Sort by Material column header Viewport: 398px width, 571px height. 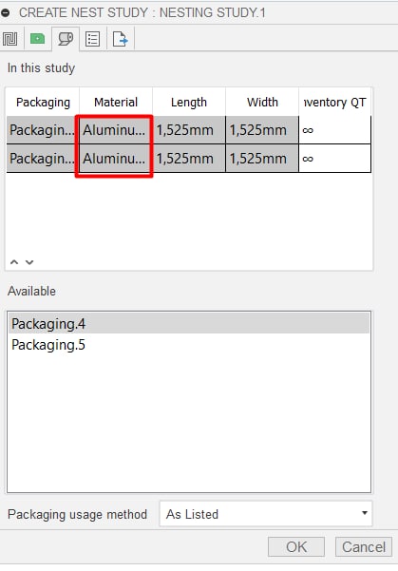click(116, 102)
